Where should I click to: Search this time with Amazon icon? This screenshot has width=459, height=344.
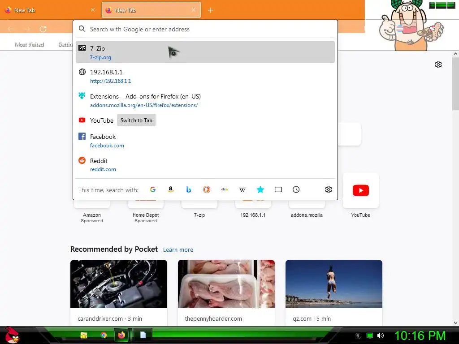tap(171, 189)
